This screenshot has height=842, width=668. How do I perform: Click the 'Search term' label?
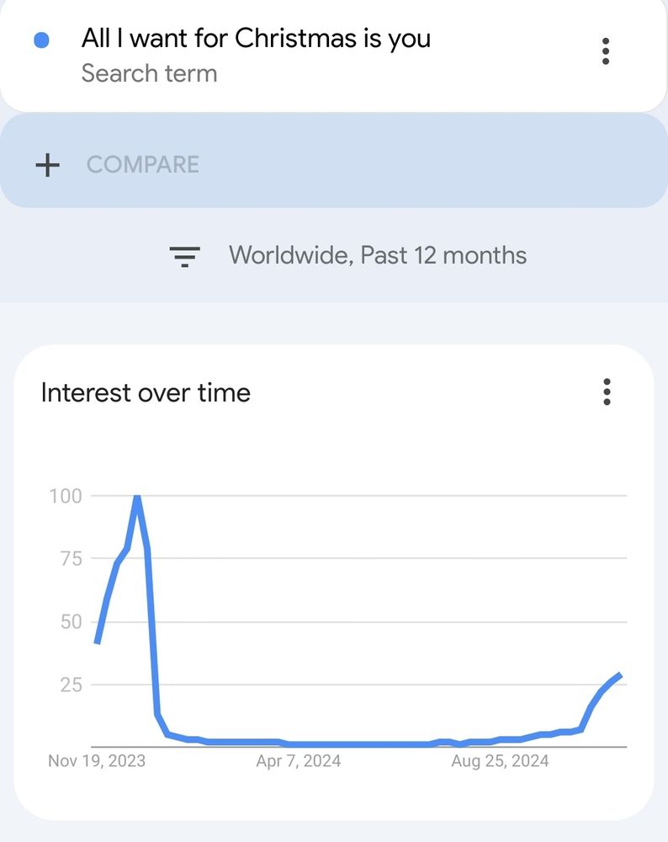150,73
